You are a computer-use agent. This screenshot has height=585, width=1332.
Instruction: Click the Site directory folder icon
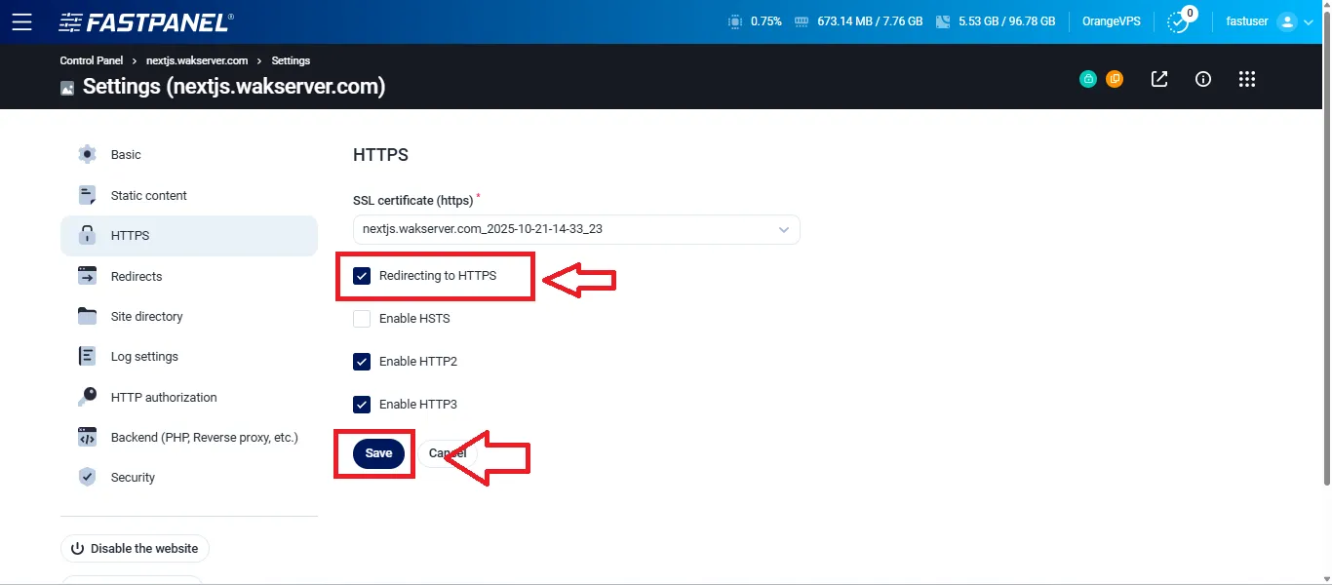click(x=86, y=316)
